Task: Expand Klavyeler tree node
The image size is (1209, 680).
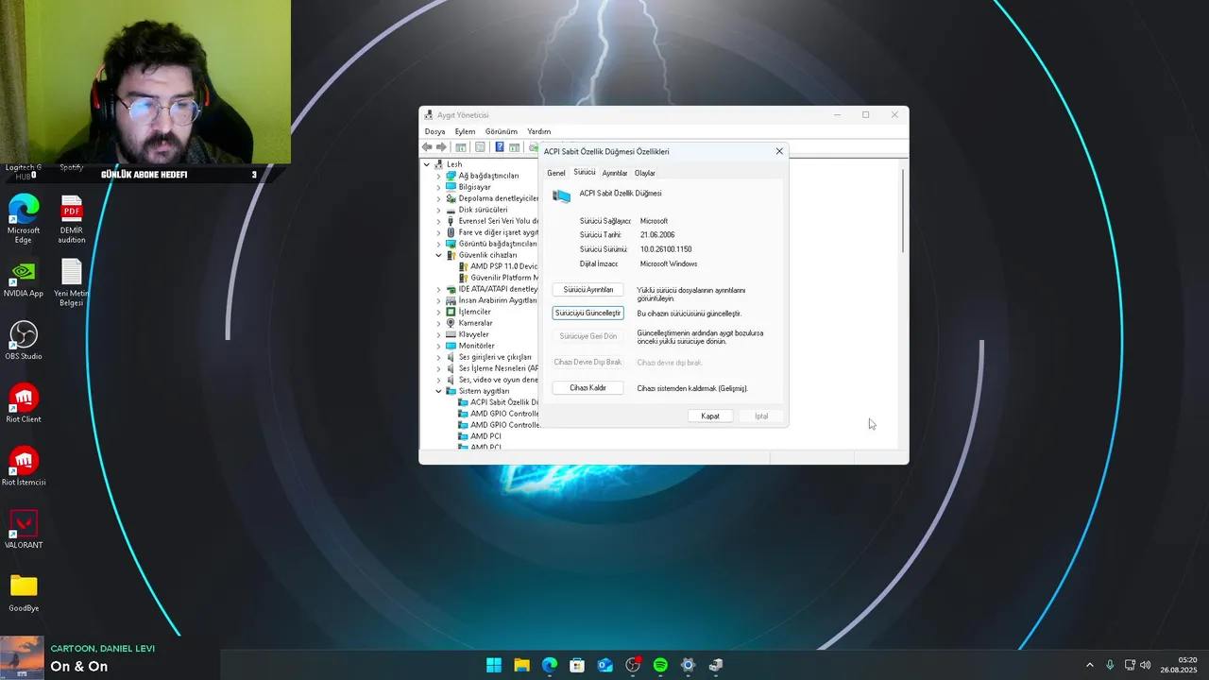Action: pos(439,334)
